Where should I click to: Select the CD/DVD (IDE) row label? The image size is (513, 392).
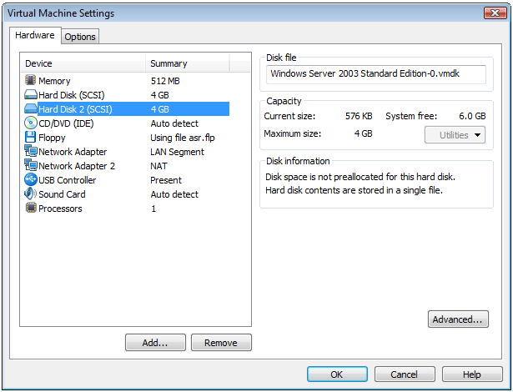(66, 123)
